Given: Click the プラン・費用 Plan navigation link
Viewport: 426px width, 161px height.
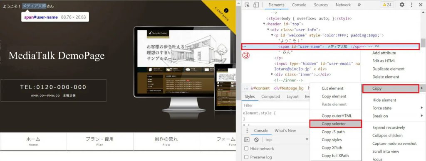Looking at the screenshot, I should [100, 141].
